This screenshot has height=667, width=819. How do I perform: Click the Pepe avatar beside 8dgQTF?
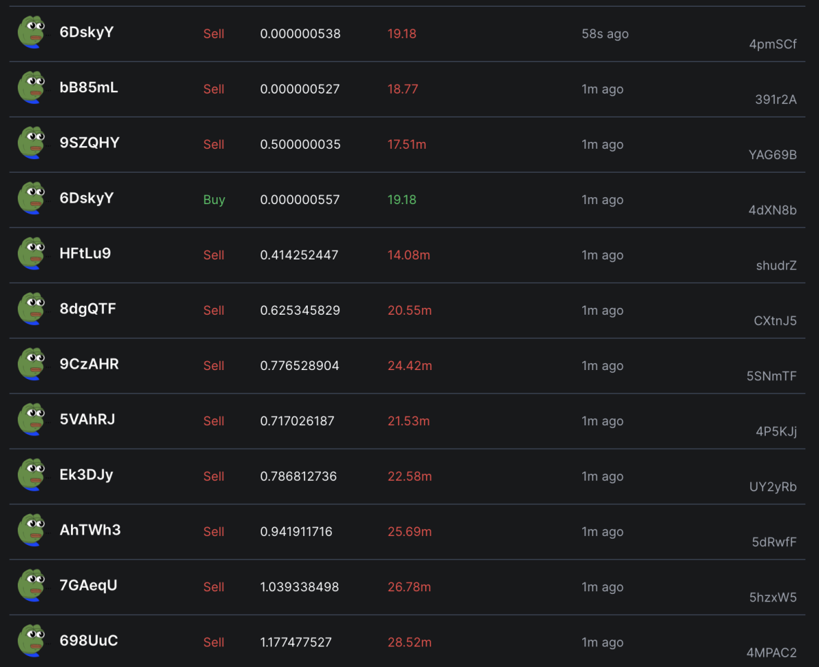click(x=31, y=309)
